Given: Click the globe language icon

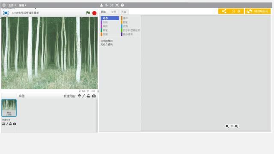Looking at the screenshot, I should coord(4,5).
